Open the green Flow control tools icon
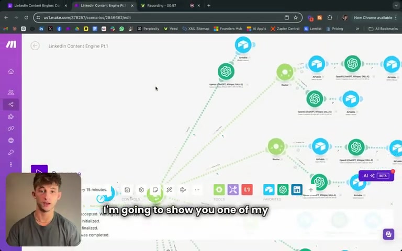 coord(219,189)
